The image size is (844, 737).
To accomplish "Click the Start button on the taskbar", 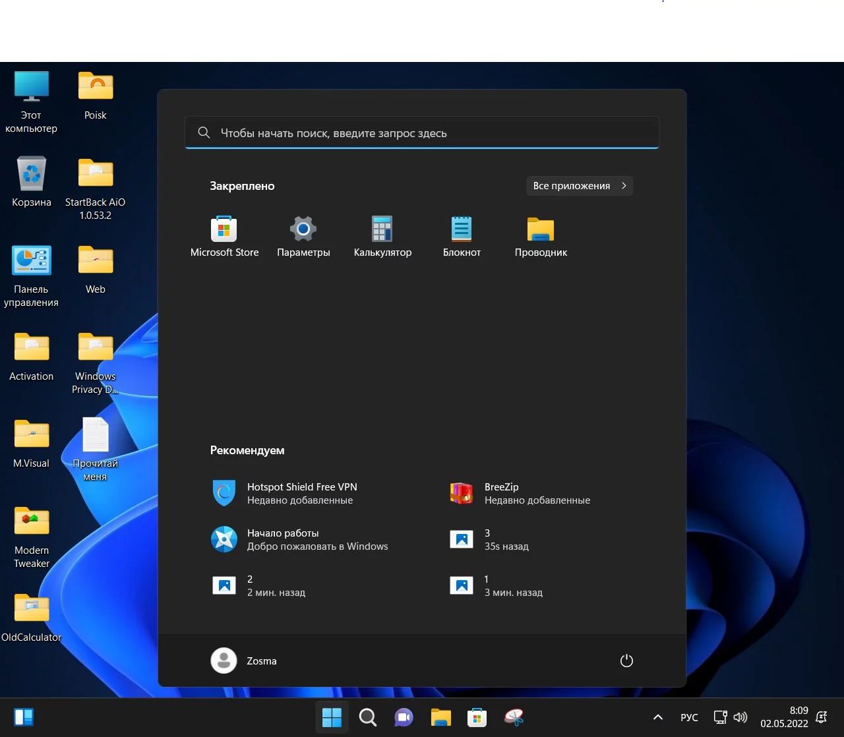I will click(x=332, y=717).
